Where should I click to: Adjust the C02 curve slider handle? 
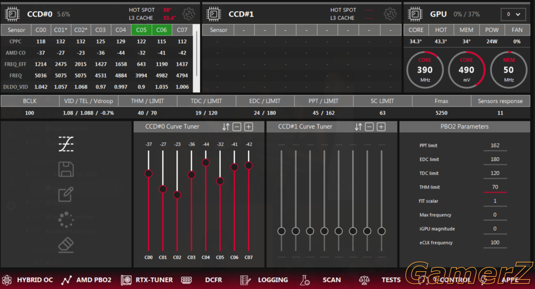pos(177,195)
